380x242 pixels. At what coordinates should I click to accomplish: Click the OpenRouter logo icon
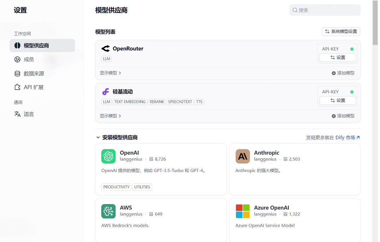[105, 48]
